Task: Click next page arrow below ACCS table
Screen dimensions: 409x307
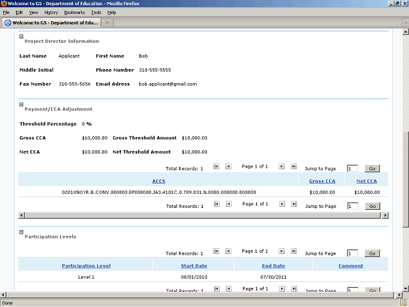Action: tap(281, 204)
